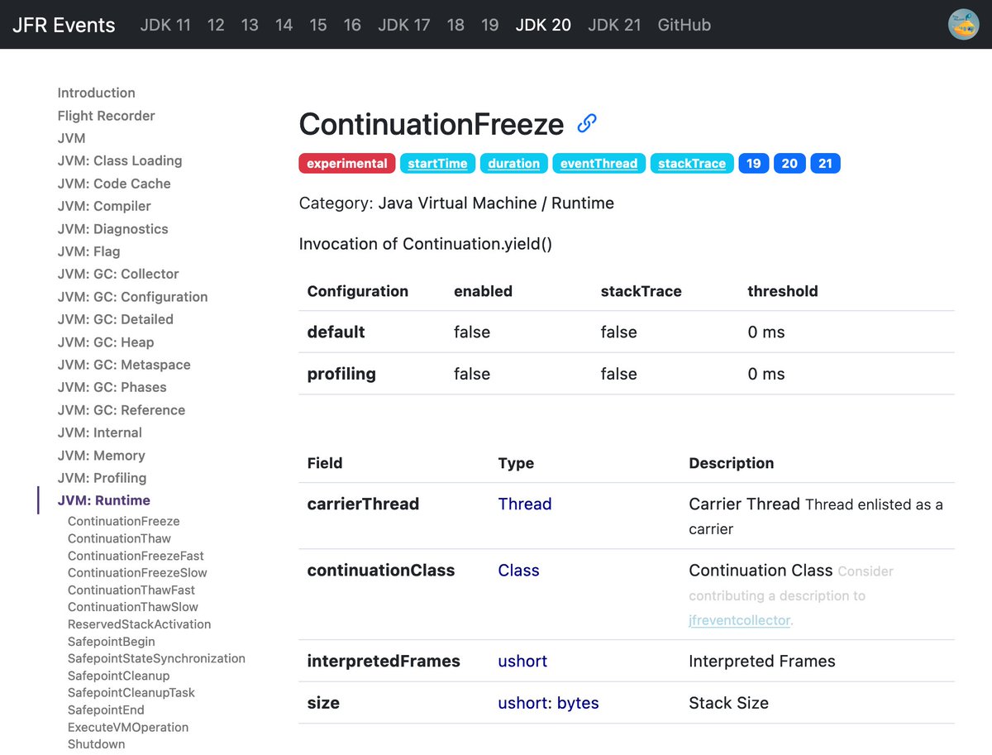
Task: Switch to JDK version 18 in navbar
Action: pyautogui.click(x=455, y=25)
